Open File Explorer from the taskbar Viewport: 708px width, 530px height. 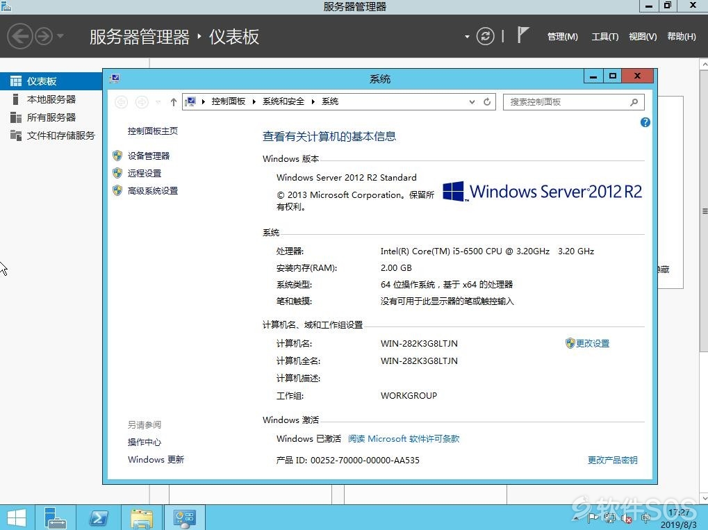tap(142, 517)
